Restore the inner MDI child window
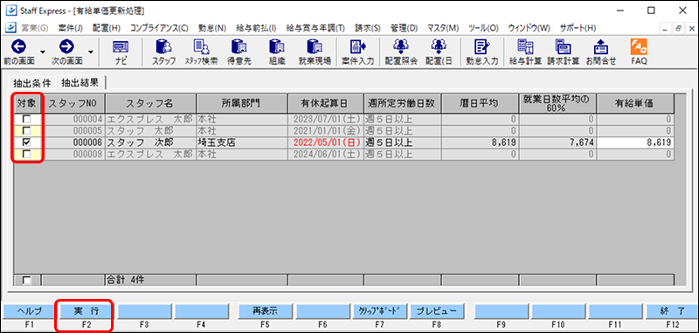The image size is (699, 333). (679, 28)
